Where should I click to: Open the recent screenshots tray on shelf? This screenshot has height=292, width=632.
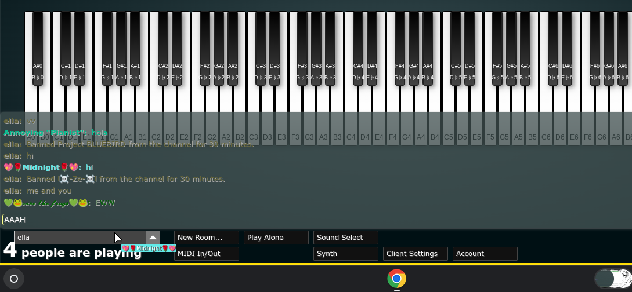(x=613, y=278)
